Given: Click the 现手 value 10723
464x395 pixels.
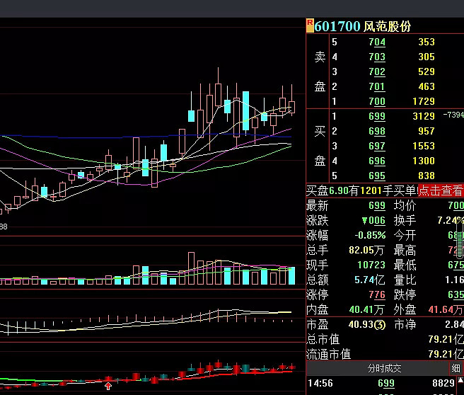Looking at the screenshot, I should pyautogui.click(x=371, y=265).
